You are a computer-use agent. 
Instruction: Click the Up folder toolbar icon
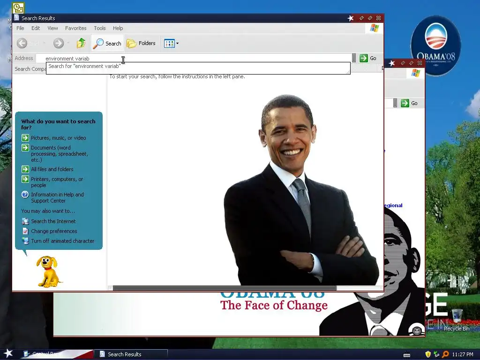coord(81,43)
